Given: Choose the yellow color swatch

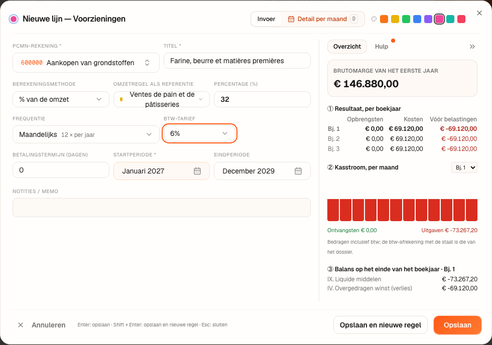Looking at the screenshot, I should pyautogui.click(x=395, y=19).
